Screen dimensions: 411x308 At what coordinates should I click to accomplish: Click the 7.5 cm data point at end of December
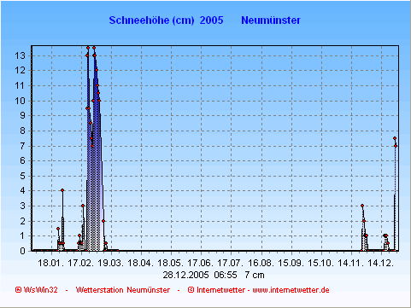[x=395, y=138]
